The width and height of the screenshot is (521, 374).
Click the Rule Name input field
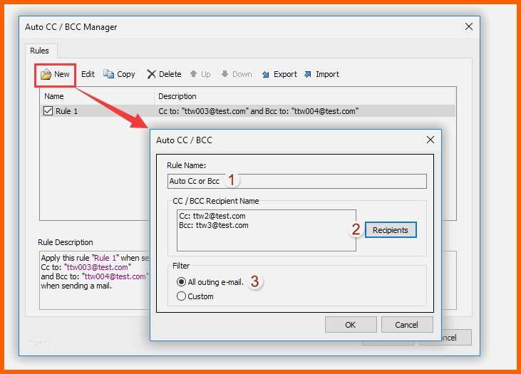(297, 182)
